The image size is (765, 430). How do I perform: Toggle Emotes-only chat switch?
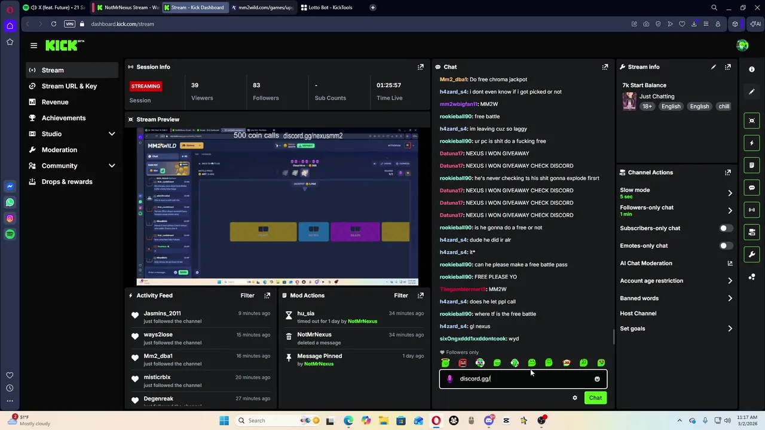pos(725,246)
